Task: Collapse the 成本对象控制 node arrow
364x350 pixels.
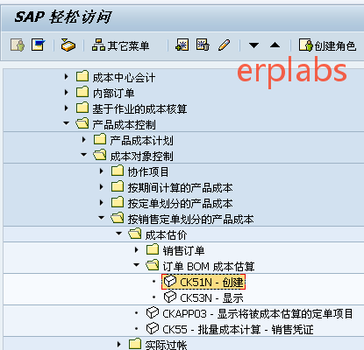Action: pyautogui.click(x=84, y=155)
